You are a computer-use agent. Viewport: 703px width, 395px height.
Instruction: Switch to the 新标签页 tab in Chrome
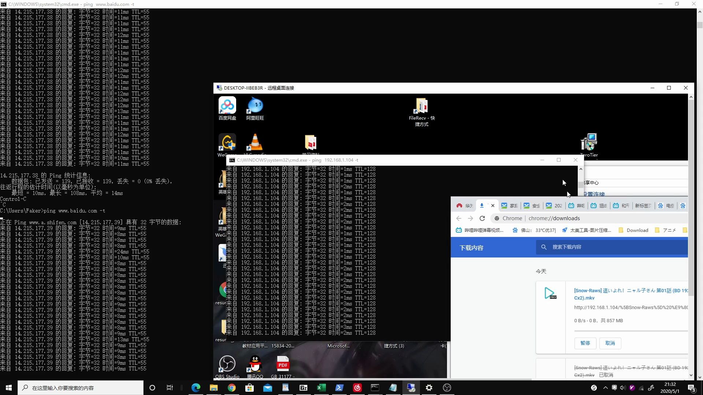pyautogui.click(x=643, y=206)
